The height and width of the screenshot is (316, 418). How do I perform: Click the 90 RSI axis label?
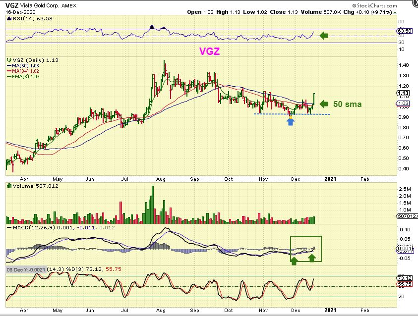point(401,22)
